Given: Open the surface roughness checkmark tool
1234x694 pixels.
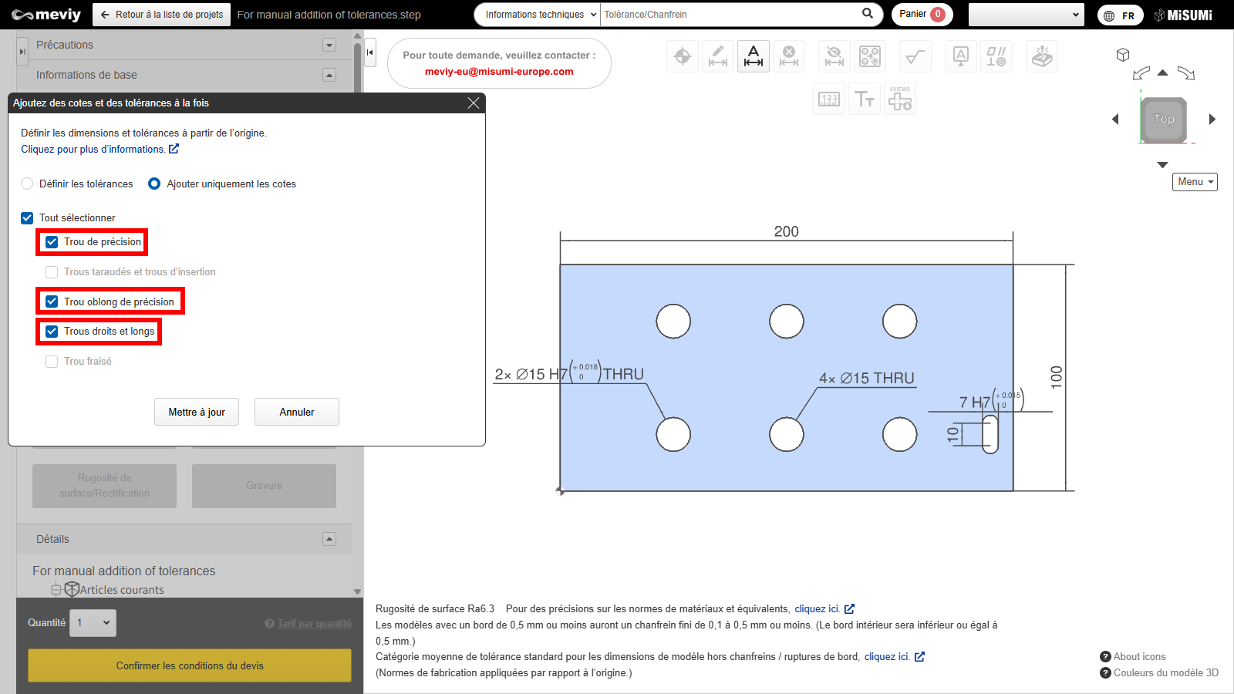Looking at the screenshot, I should pos(915,56).
